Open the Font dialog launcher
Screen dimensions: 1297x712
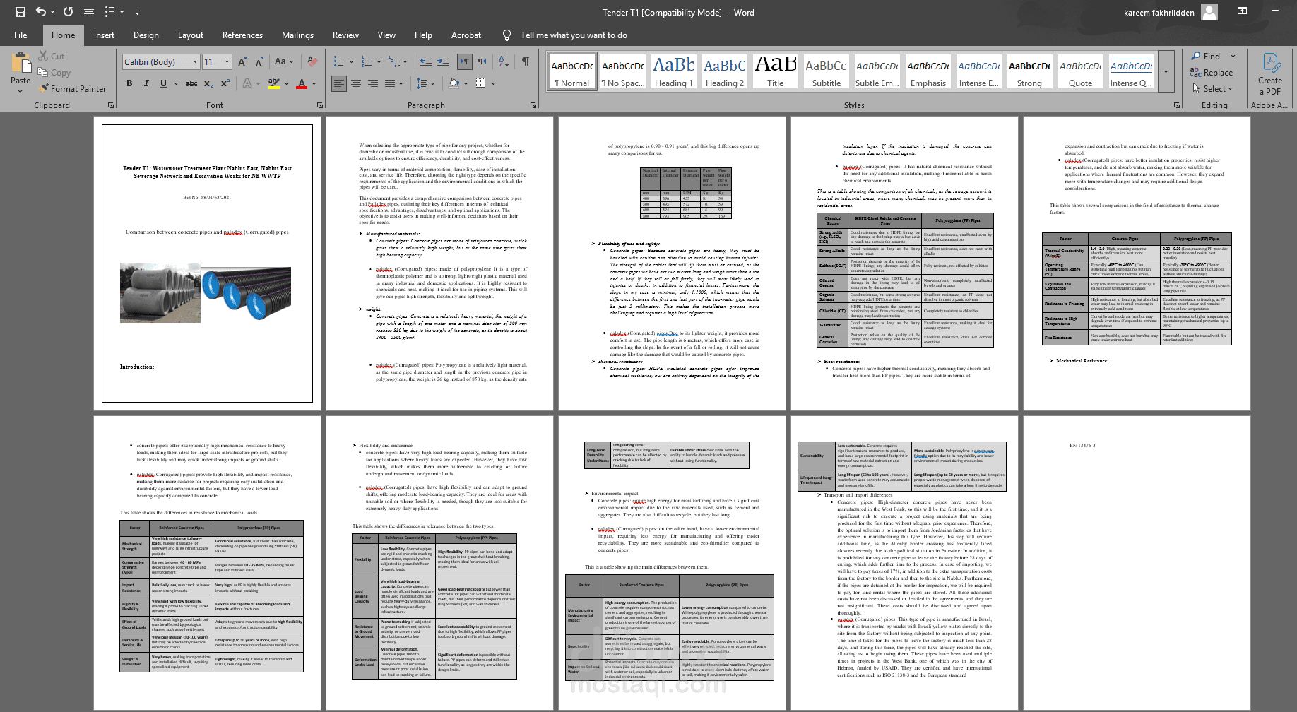[319, 105]
